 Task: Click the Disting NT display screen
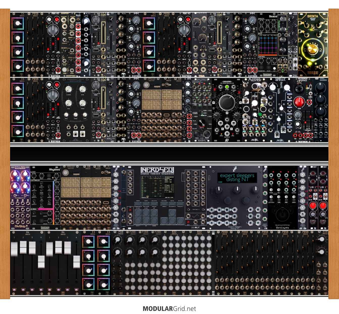[237, 177]
